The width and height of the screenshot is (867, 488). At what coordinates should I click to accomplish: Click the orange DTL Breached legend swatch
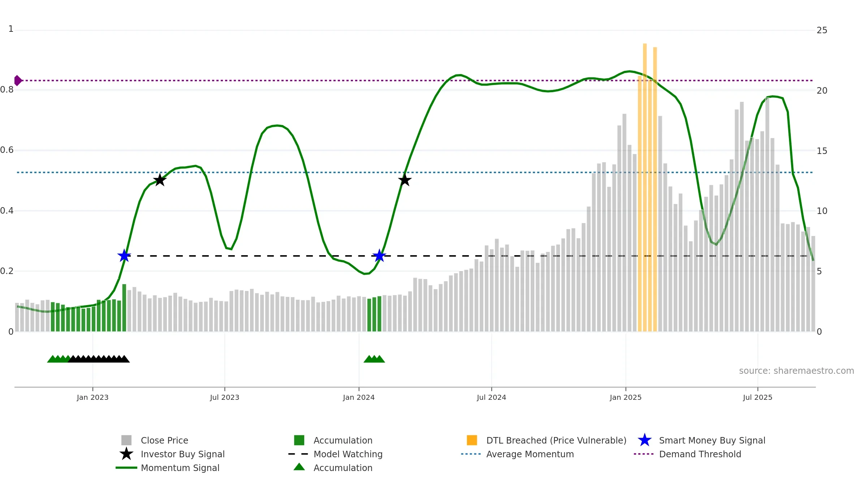click(472, 440)
